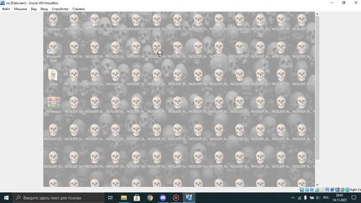Switch the РУС input language indicator

click(326, 198)
